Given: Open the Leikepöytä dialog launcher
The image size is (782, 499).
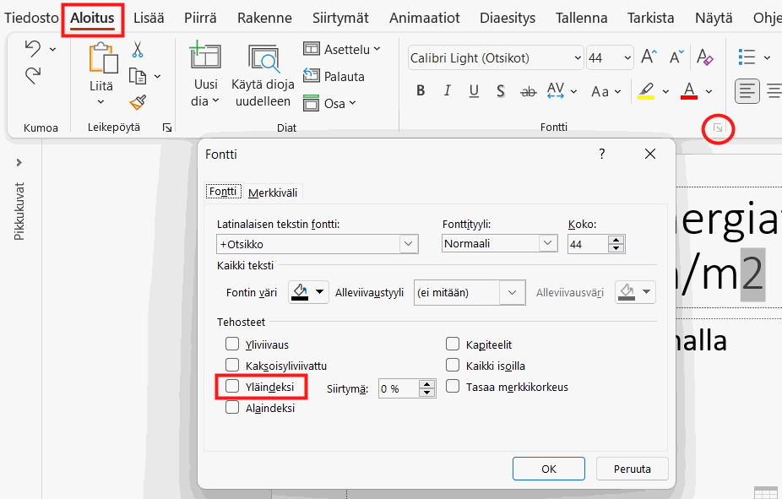Looking at the screenshot, I should coord(167,128).
